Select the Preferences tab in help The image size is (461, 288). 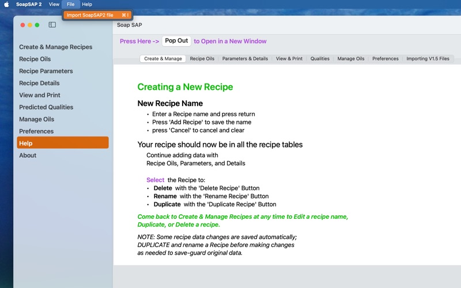click(x=385, y=59)
